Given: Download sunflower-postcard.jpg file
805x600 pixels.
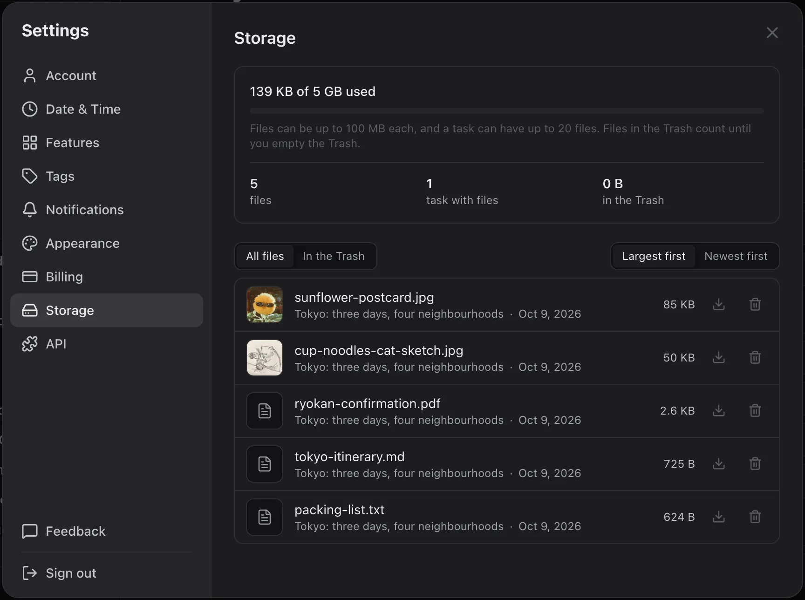Looking at the screenshot, I should point(719,304).
